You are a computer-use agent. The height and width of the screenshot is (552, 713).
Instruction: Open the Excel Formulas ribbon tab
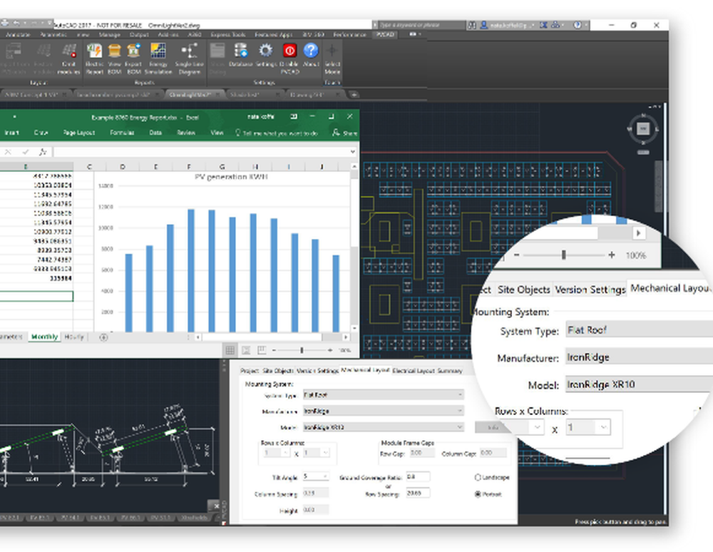click(x=123, y=133)
